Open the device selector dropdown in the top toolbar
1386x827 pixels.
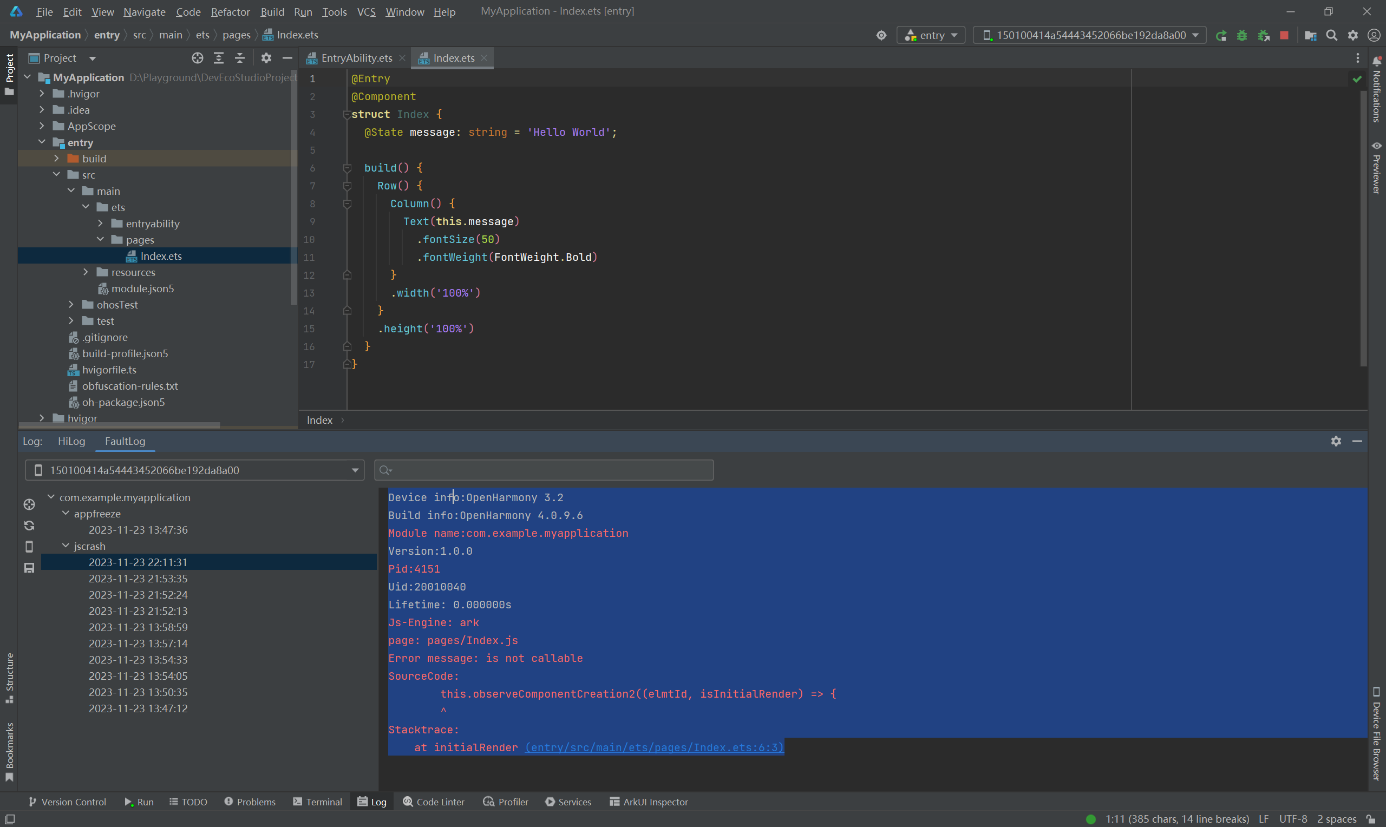(1089, 35)
